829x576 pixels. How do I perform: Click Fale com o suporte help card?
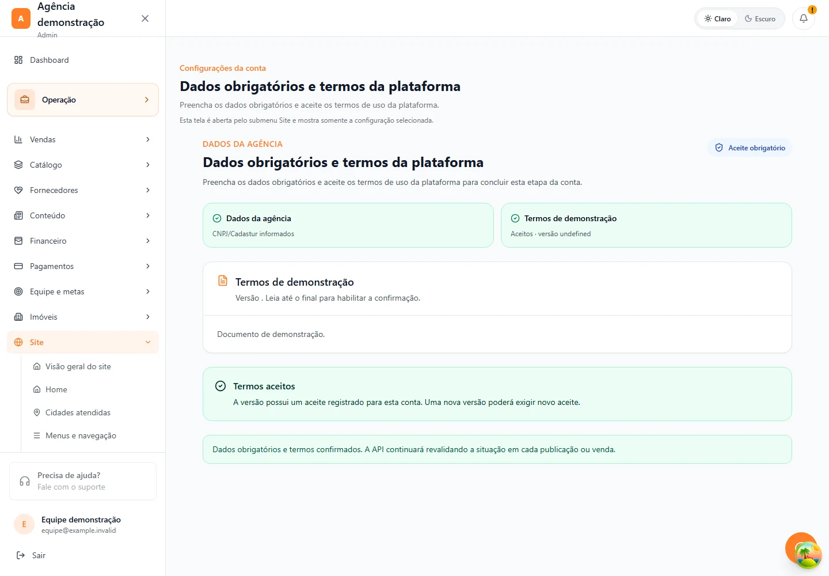point(83,481)
